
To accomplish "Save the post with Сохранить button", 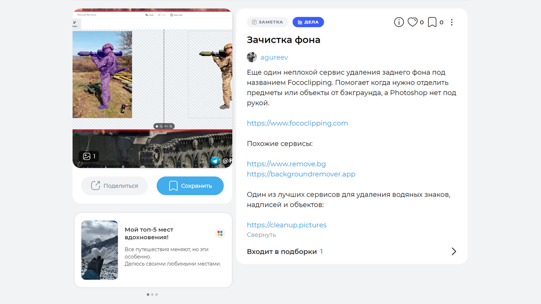I will 190,186.
